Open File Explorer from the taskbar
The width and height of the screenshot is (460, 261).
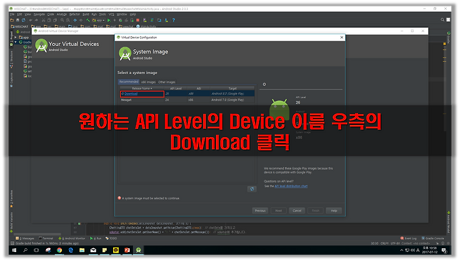pos(82,250)
